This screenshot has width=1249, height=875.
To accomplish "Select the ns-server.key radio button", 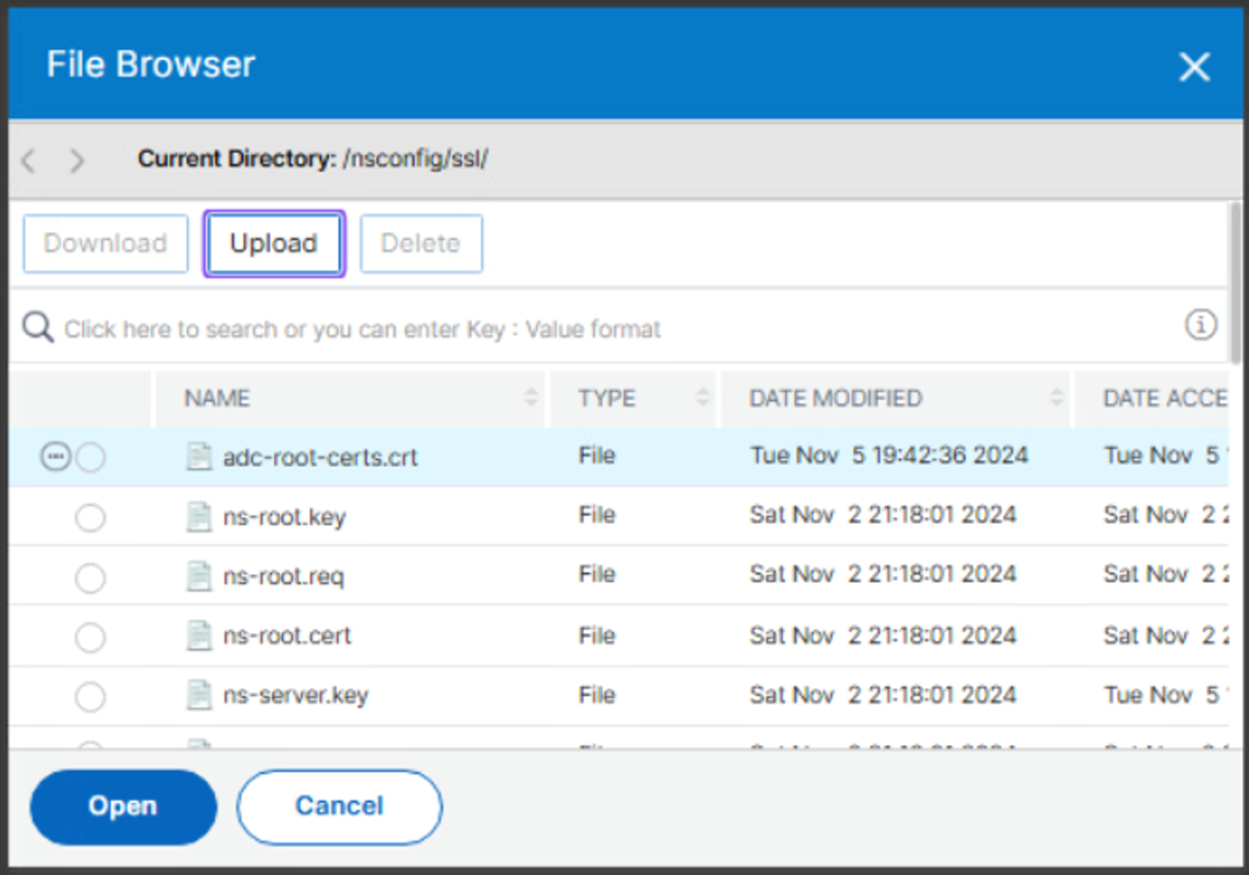I will [90, 698].
